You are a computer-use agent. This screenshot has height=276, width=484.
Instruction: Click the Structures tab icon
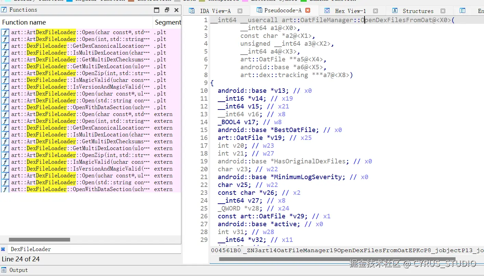tap(395, 11)
